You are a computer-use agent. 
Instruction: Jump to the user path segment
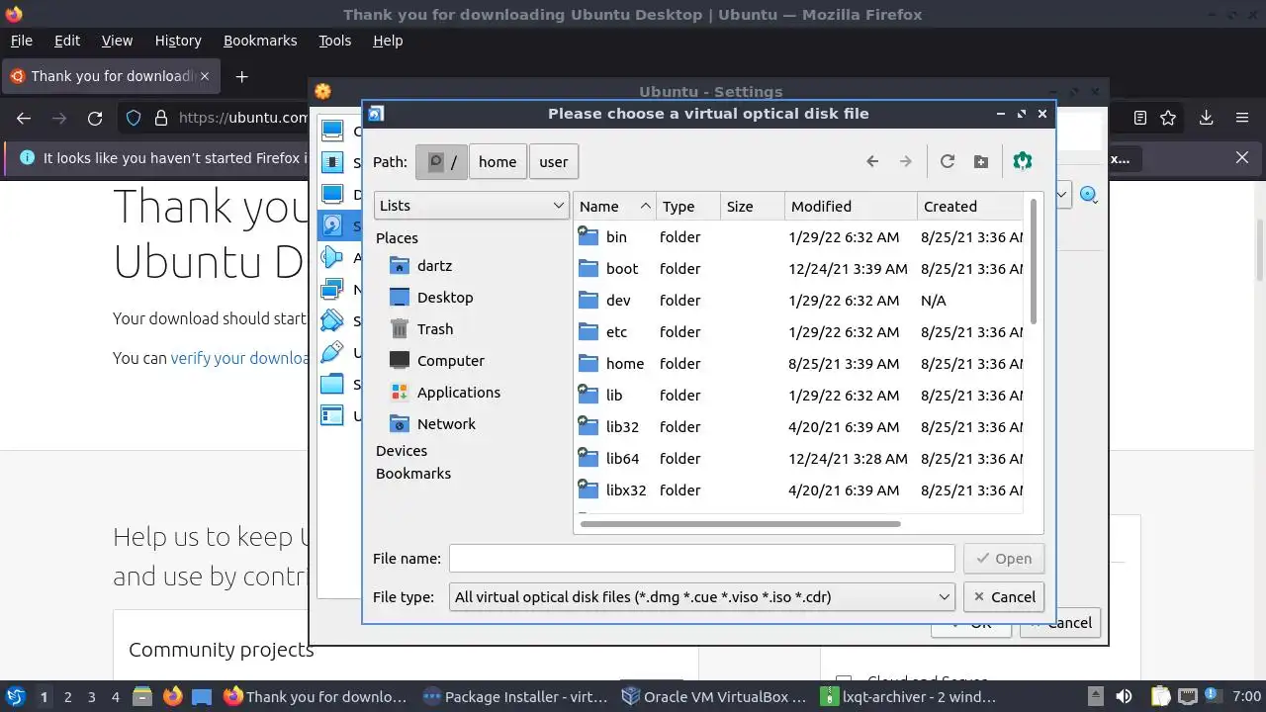click(554, 162)
